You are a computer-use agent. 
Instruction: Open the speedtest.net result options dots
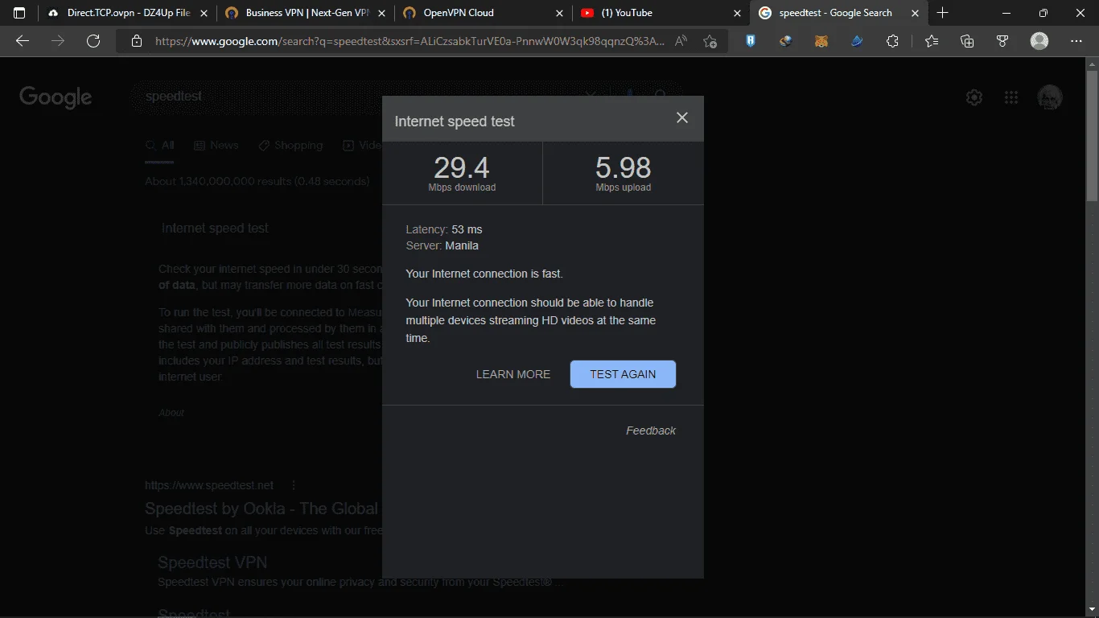tap(294, 485)
